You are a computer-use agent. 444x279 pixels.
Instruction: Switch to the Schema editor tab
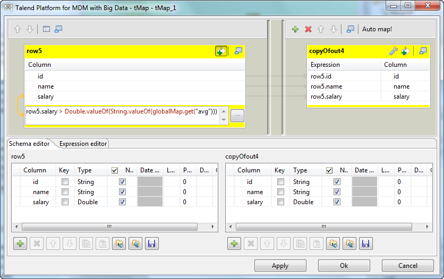(x=29, y=144)
